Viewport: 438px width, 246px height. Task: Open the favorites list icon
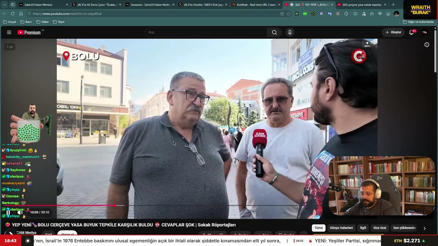[372, 14]
